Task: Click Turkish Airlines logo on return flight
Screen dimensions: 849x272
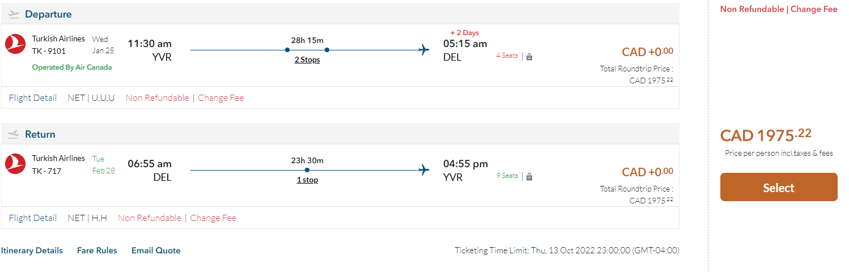Action: (x=15, y=164)
